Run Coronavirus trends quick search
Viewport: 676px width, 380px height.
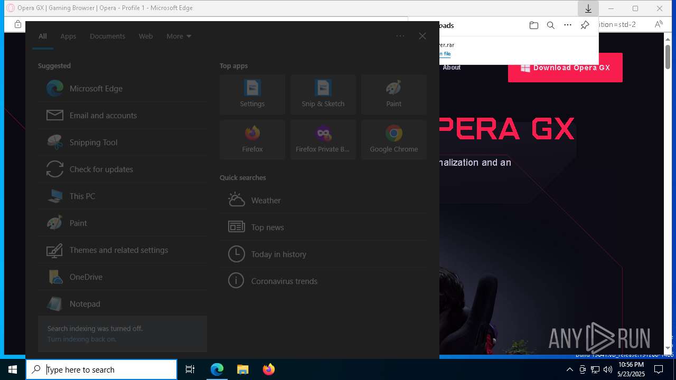click(x=323, y=281)
